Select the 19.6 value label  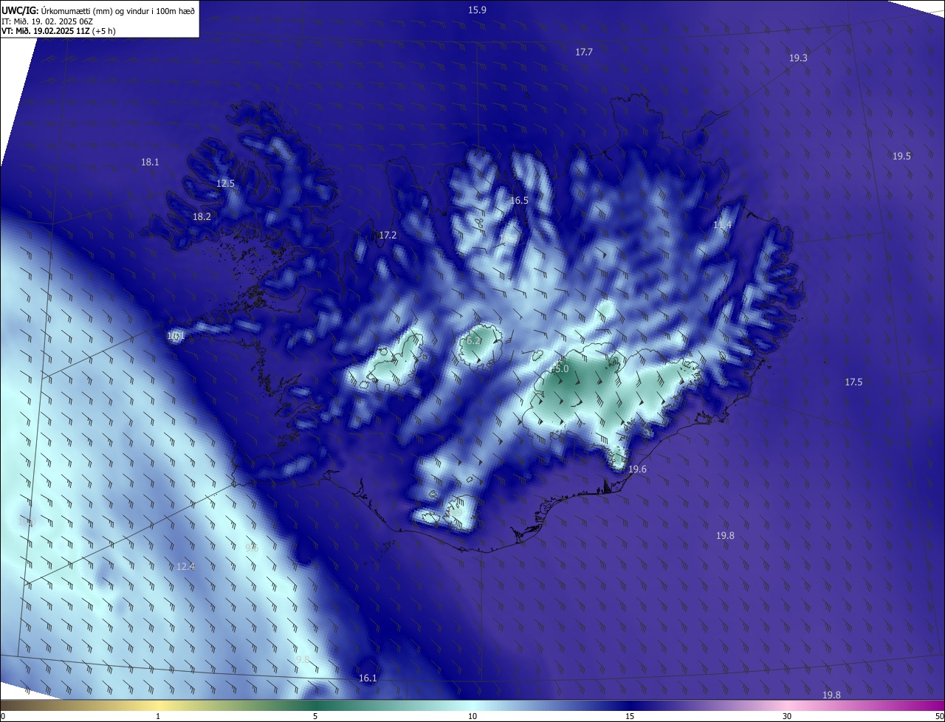(x=637, y=469)
